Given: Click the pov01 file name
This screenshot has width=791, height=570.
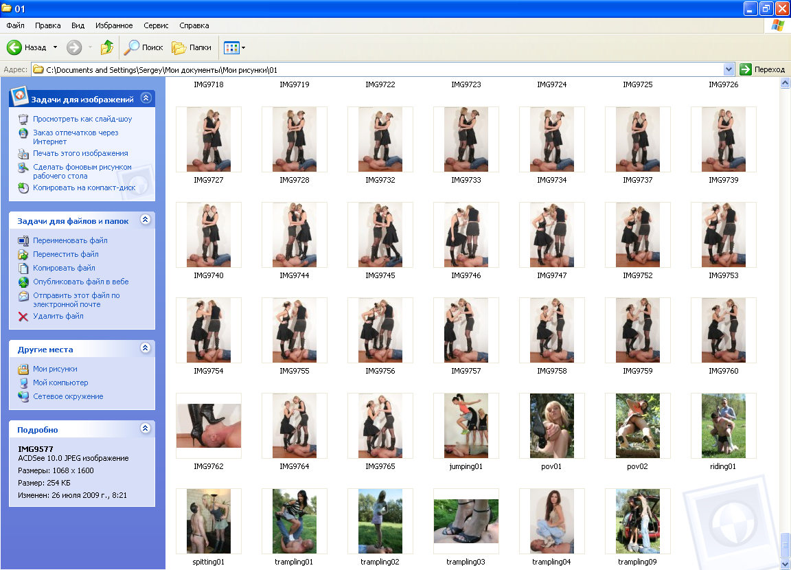Looking at the screenshot, I should (551, 466).
